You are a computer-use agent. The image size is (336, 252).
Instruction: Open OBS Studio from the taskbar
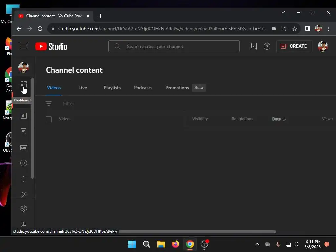[x=204, y=244]
